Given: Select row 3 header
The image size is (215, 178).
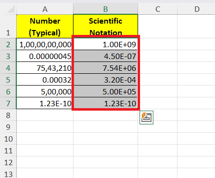Looking at the screenshot, I should [x=8, y=56].
